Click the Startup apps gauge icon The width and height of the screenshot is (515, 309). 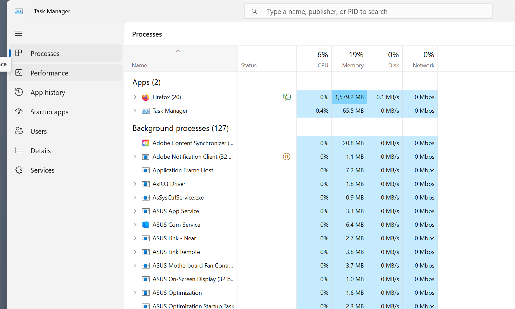pyautogui.click(x=19, y=111)
